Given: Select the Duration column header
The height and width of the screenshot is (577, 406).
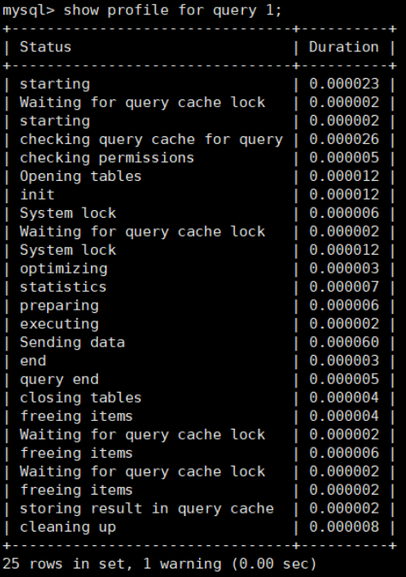Looking at the screenshot, I should coord(343,47).
